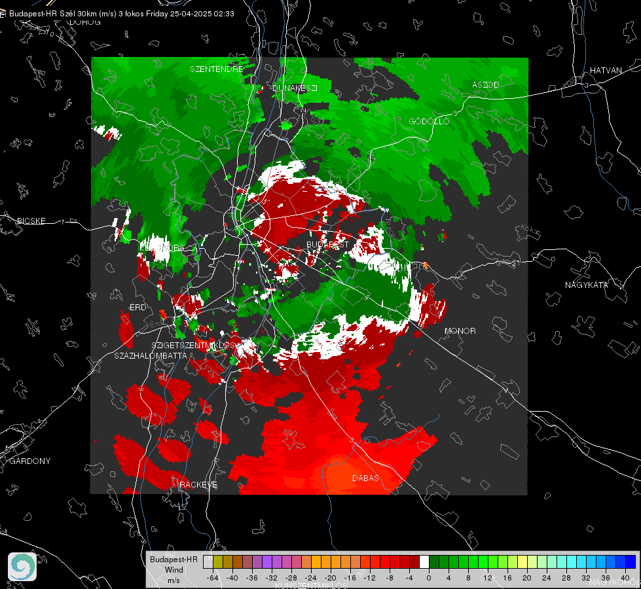
Task: Click the swirl logo icon at bottom left
Action: pyautogui.click(x=22, y=567)
